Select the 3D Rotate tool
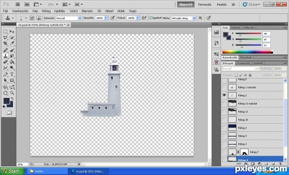Viewport: 289px width, 175px height. pyautogui.click(x=5, y=87)
